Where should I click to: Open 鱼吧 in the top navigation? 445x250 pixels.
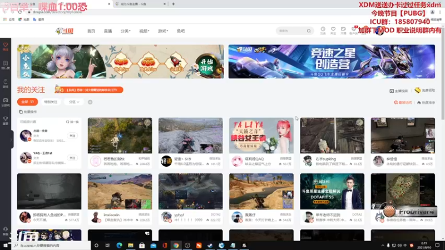(181, 31)
